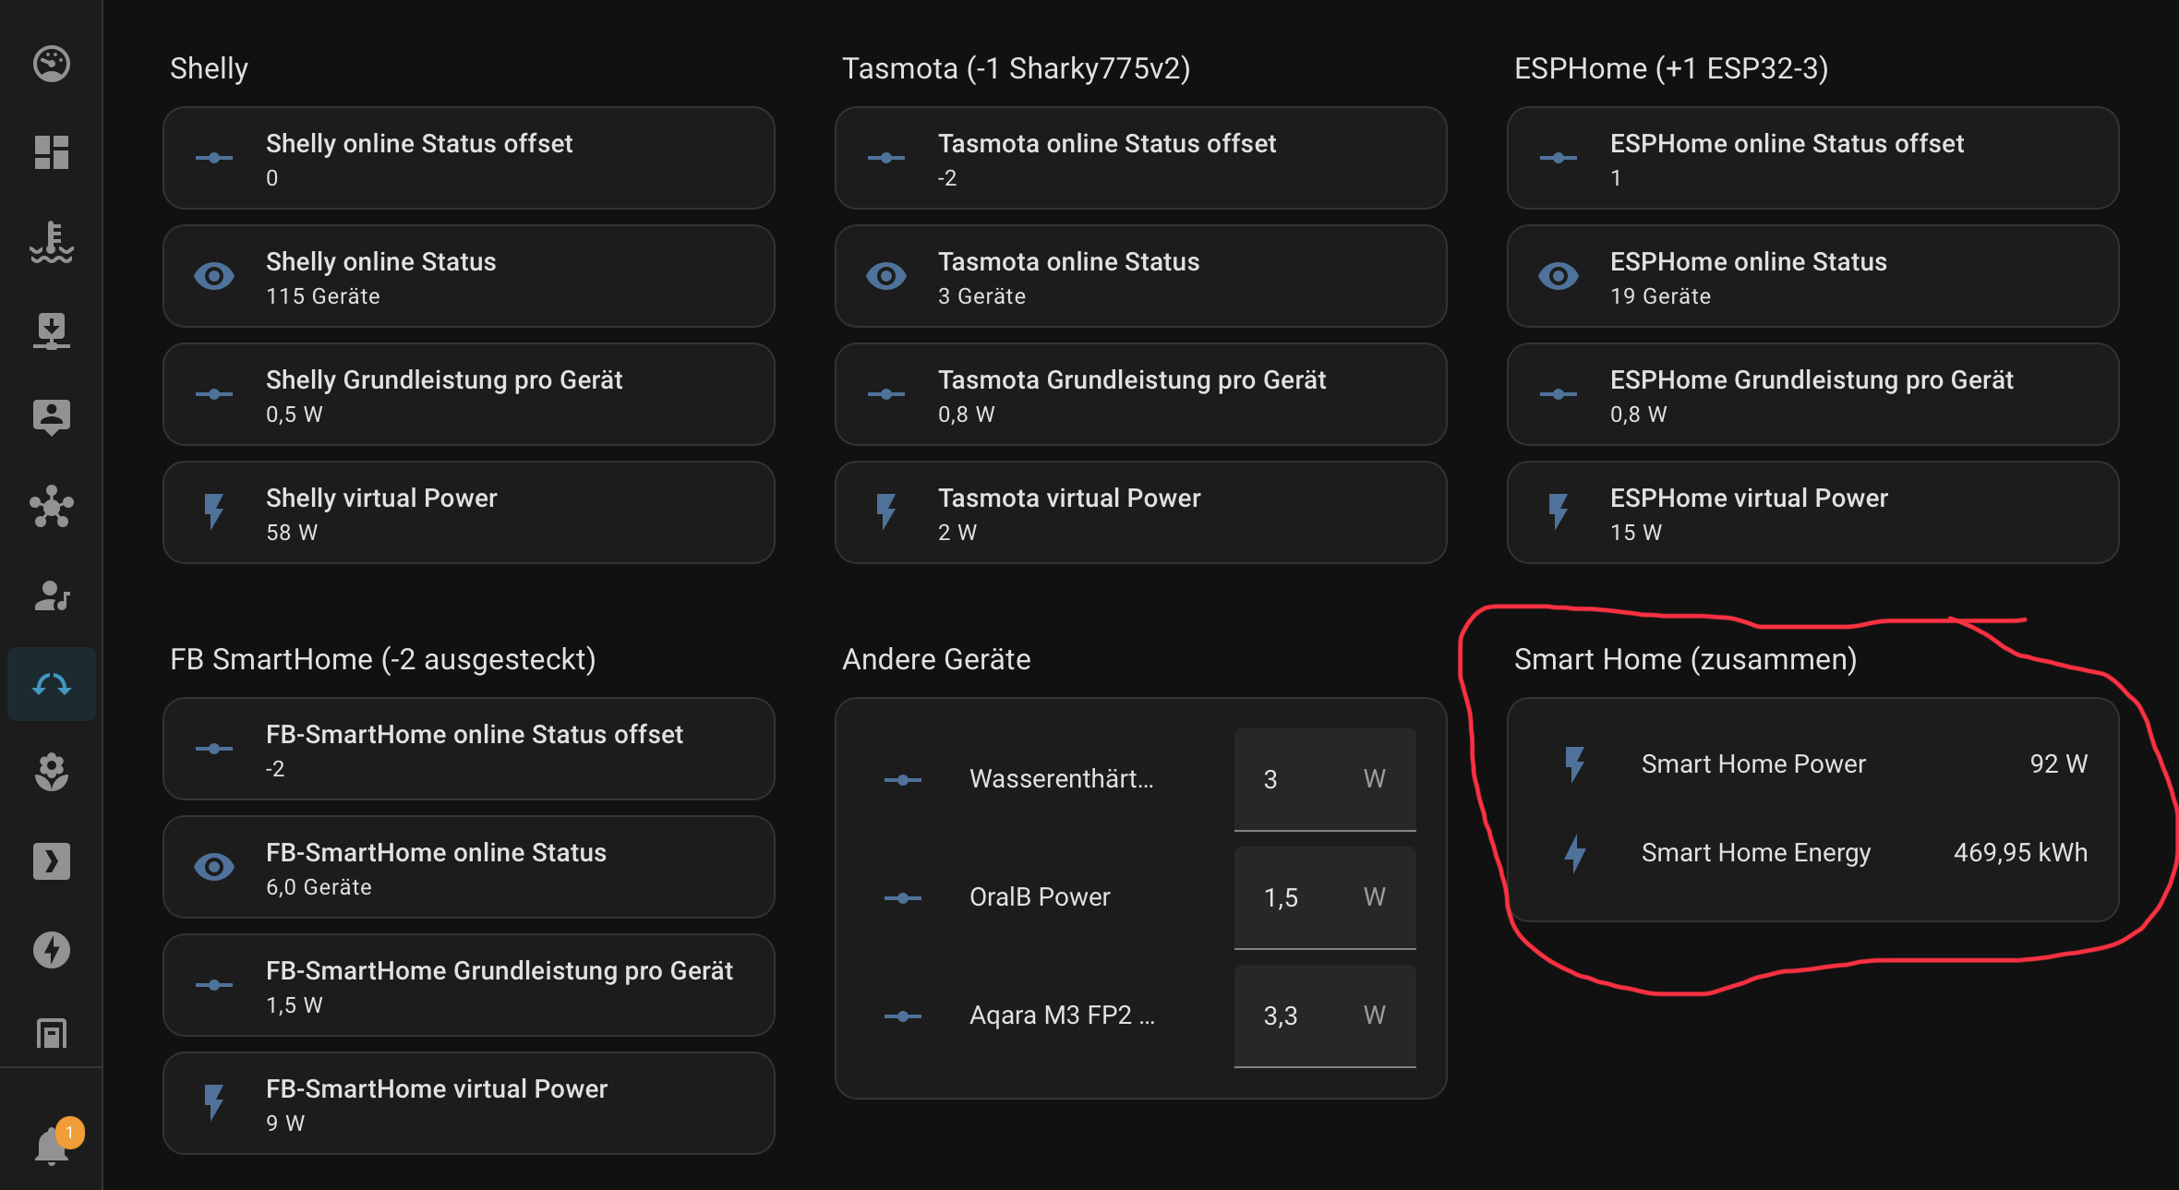Open the flower garden sidebar view
This screenshot has height=1190, width=2179.
(x=52, y=772)
